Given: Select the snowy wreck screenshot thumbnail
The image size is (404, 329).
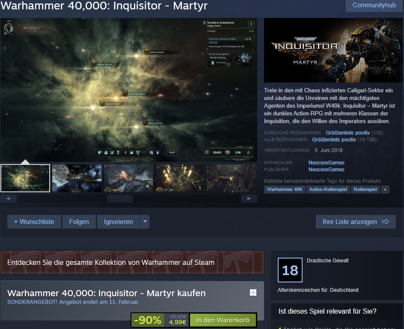Looking at the screenshot, I should point(128,178).
